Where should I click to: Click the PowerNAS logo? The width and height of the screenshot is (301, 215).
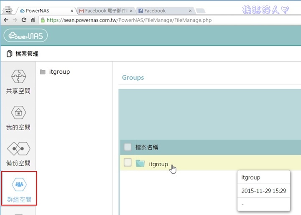(26, 35)
